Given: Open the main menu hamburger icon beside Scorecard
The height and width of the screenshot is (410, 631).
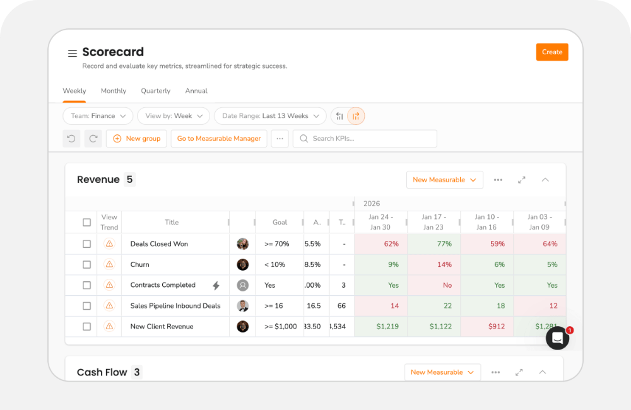Looking at the screenshot, I should (x=72, y=53).
